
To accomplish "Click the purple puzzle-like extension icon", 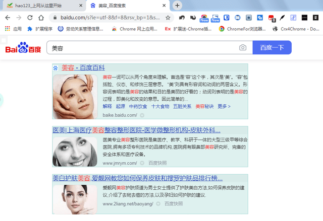I will coord(293,18).
